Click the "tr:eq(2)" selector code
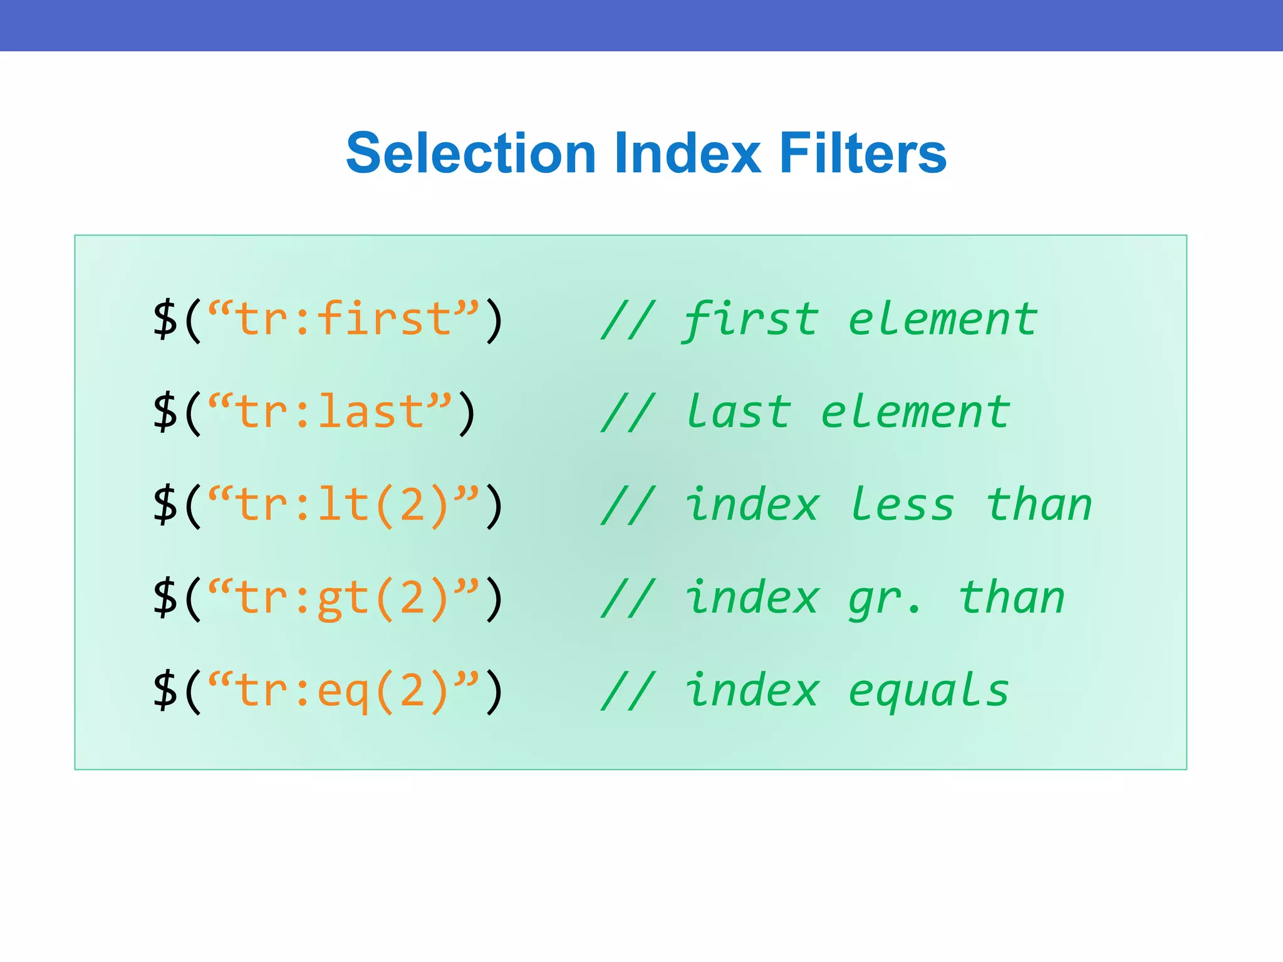Screen dimensions: 1283x962 click(x=343, y=691)
